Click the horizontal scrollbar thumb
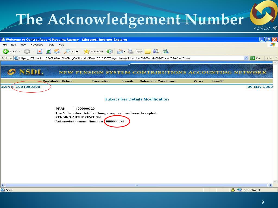The height and width of the screenshot is (208, 278). [136, 185]
